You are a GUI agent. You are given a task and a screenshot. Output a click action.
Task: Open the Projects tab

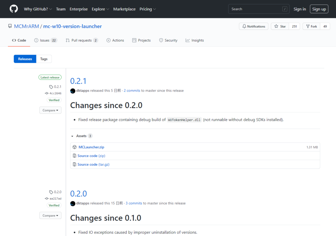[141, 40]
